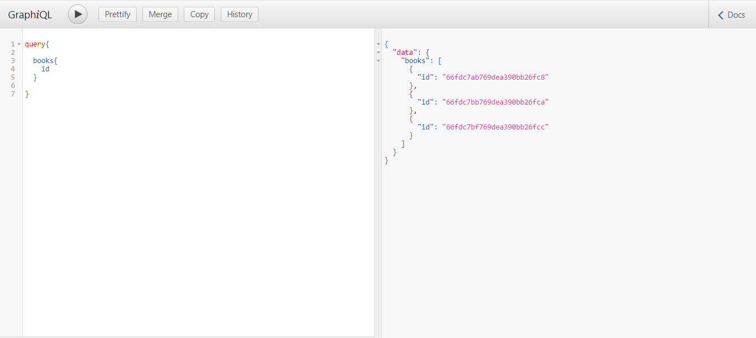Click the query keyword on line 1

point(34,44)
